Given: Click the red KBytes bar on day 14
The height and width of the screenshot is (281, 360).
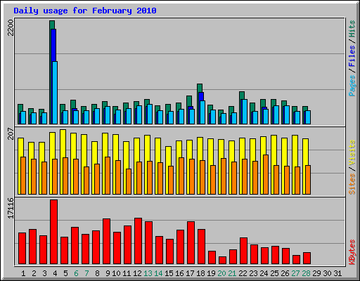Looking at the screenshot, I should pos(159,250).
